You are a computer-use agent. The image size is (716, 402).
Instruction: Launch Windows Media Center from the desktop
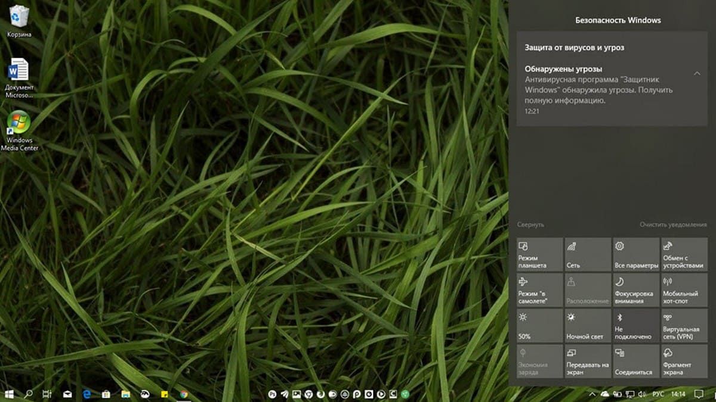[x=19, y=130]
